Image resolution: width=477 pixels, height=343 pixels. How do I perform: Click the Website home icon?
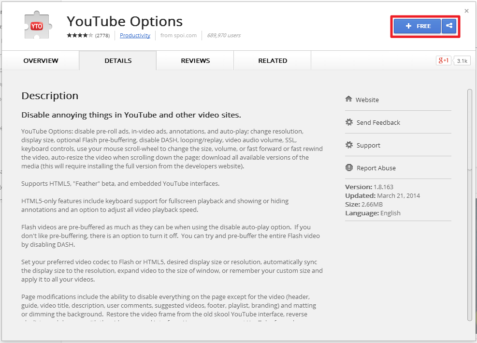tap(348, 99)
